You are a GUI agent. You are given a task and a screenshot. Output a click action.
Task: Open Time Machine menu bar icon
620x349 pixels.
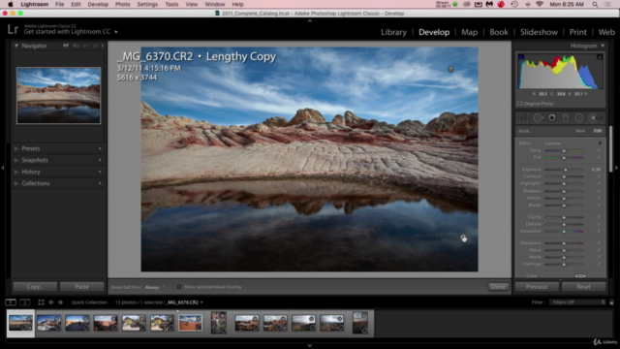point(514,4)
